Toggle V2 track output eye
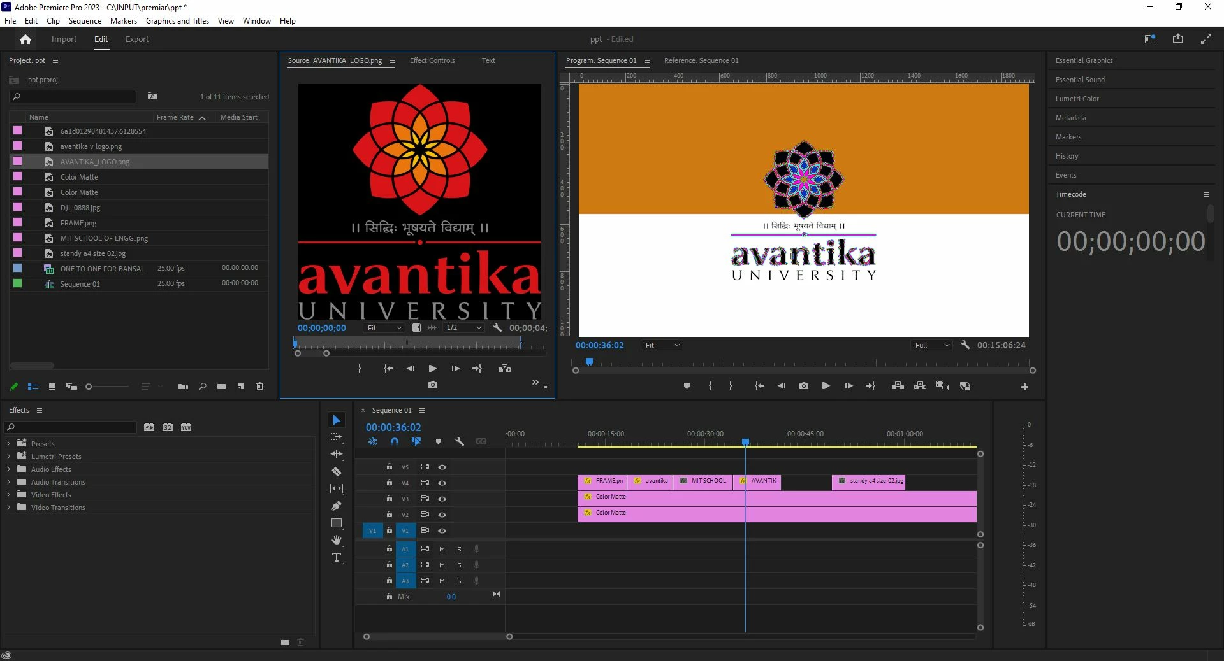 point(442,515)
